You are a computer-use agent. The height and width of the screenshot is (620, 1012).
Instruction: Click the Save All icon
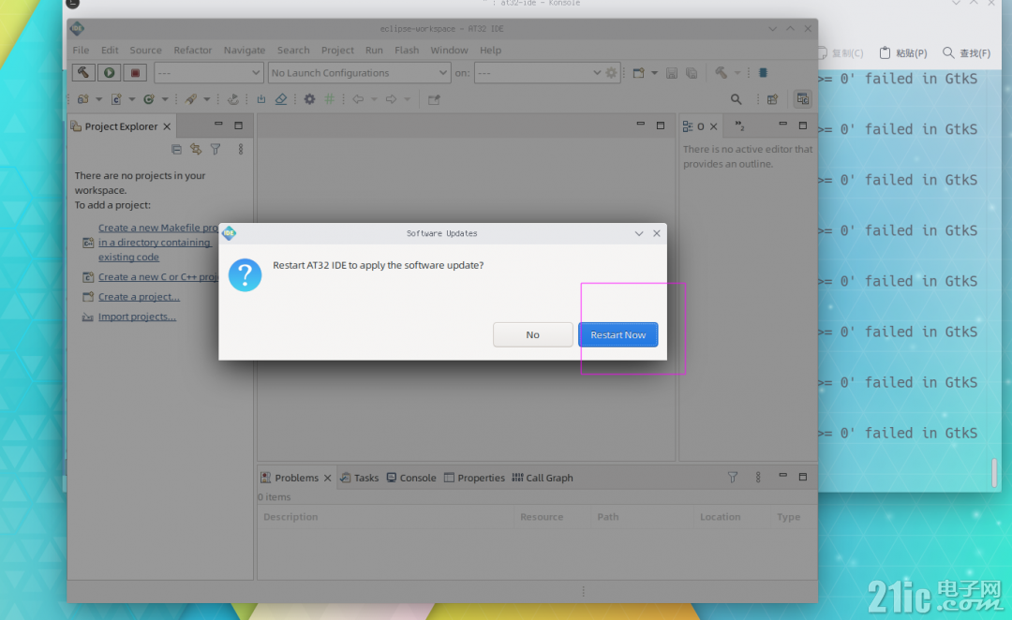(692, 73)
